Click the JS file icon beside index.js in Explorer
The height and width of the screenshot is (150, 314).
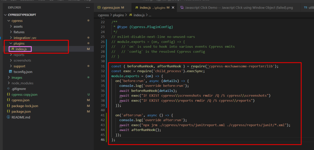[13, 49]
